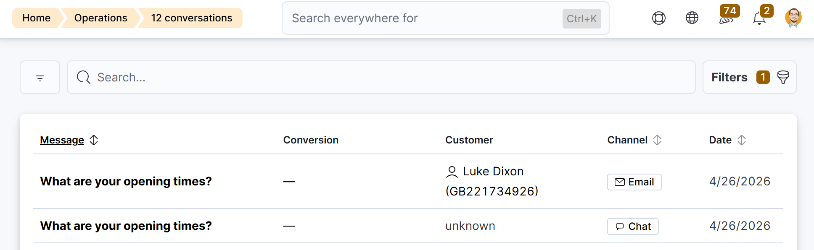Navigate to Home via the breadcrumb

[x=37, y=18]
